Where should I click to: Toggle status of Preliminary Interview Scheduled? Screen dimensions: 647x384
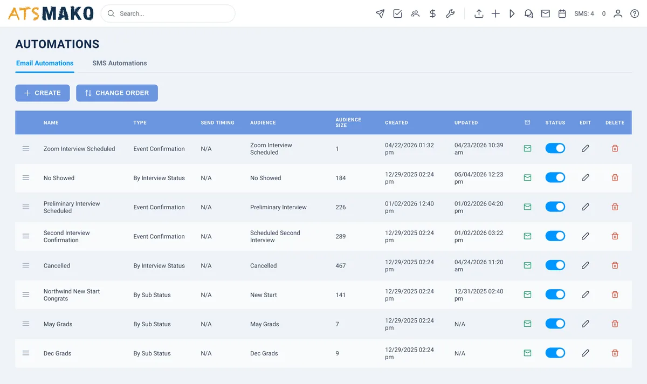point(555,207)
